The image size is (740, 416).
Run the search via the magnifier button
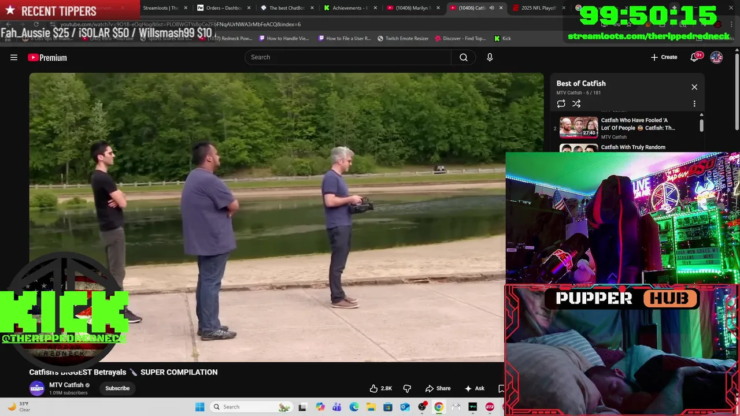coord(464,57)
